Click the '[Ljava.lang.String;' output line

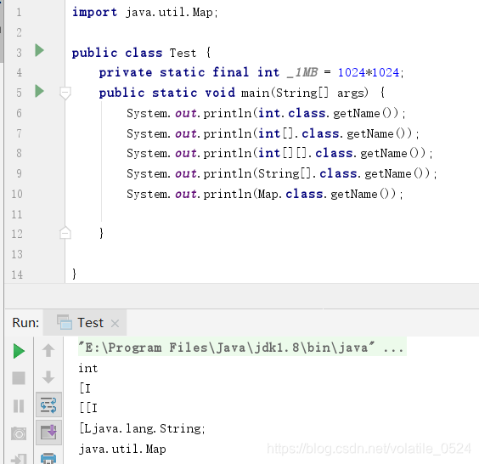(142, 428)
